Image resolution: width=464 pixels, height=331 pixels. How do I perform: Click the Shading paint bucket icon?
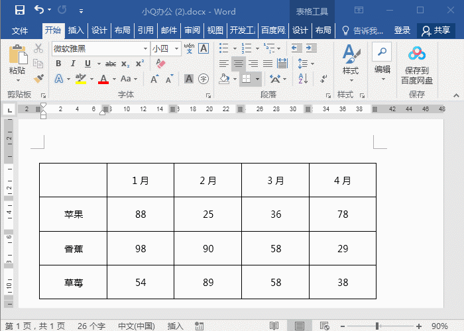coord(224,79)
